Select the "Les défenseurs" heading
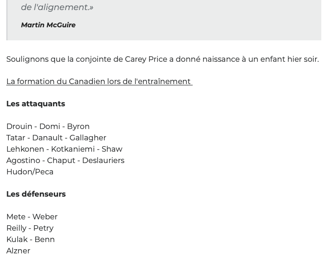This screenshot has width=323, height=258. click(36, 194)
